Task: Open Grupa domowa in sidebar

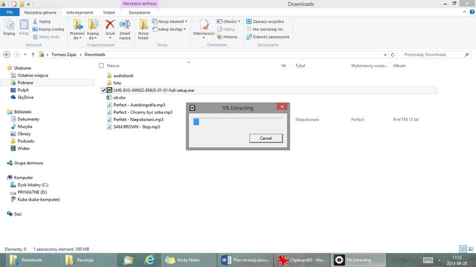Action: click(28, 163)
